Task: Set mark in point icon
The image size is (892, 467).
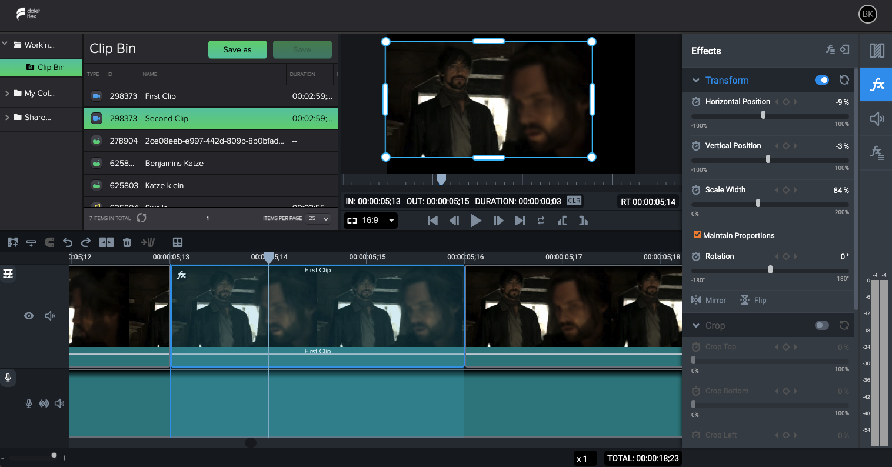Action: coord(563,221)
